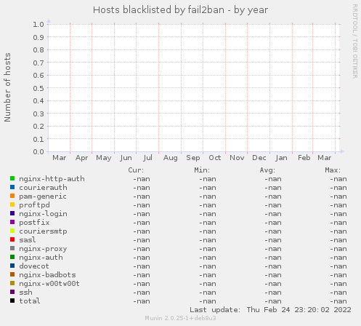Click the Cur: column header

(136, 170)
